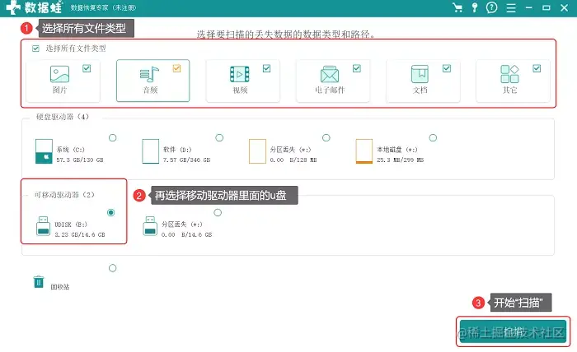Image resolution: width=577 pixels, height=352 pixels.
Task: Click the 数据蛙 logo icon
Action: [x=12, y=7]
